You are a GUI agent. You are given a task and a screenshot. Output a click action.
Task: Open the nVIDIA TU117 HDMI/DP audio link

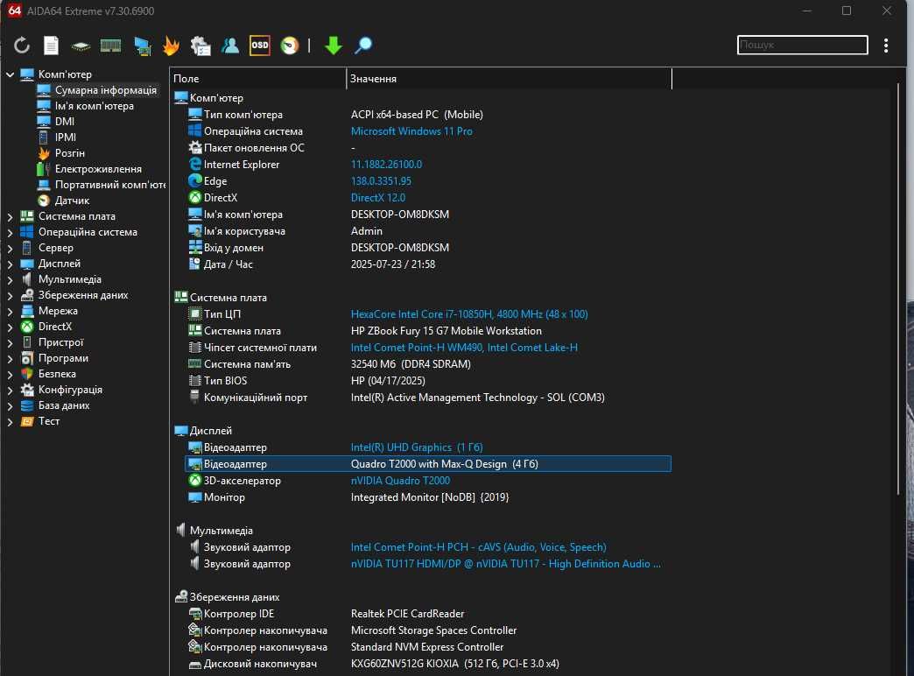[x=506, y=563]
